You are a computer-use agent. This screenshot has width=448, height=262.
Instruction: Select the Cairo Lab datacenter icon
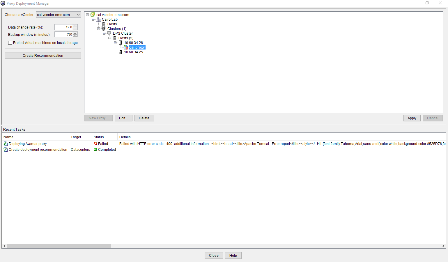[99, 19]
